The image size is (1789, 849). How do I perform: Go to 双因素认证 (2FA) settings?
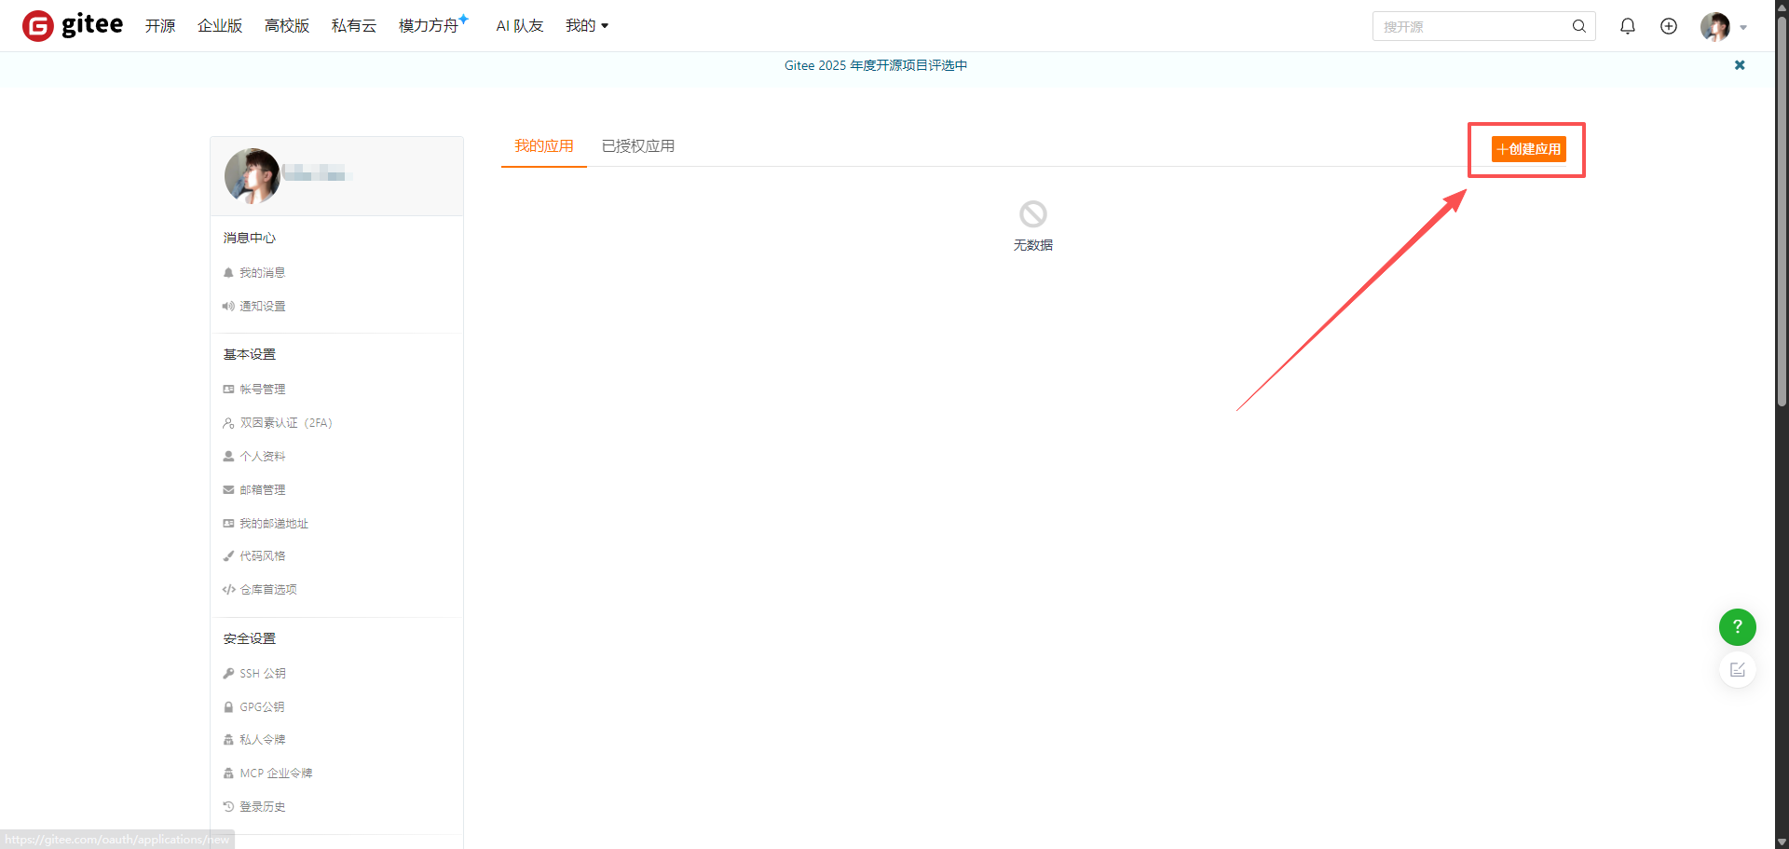click(285, 423)
